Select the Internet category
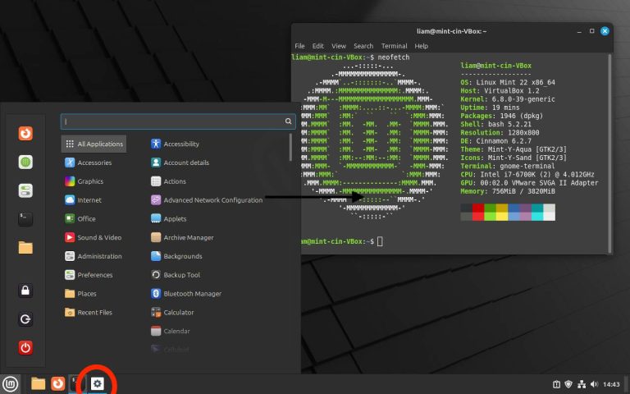Image resolution: width=630 pixels, height=394 pixels. [x=83, y=199]
